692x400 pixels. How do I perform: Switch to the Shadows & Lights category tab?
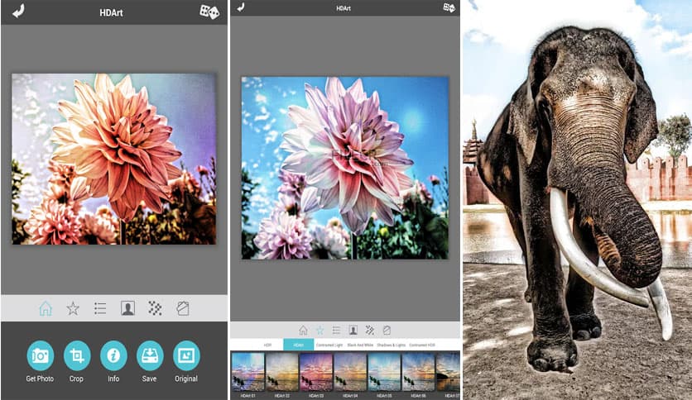(x=391, y=345)
